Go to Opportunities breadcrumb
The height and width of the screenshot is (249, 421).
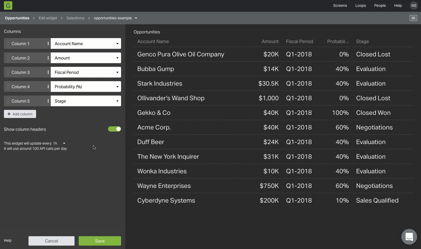click(x=17, y=18)
